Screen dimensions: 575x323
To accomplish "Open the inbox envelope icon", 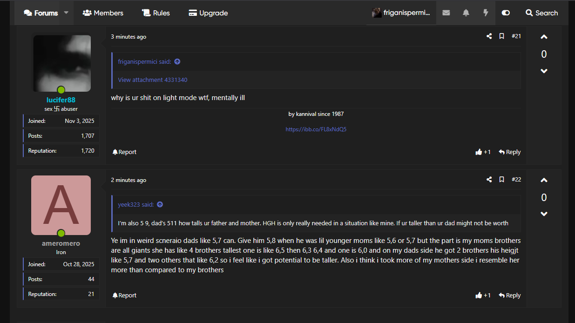I will coord(446,13).
